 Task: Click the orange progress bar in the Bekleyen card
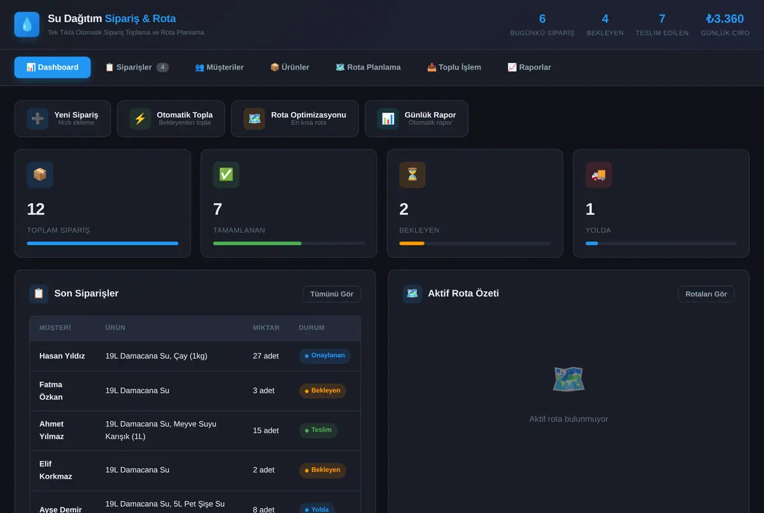tap(412, 243)
